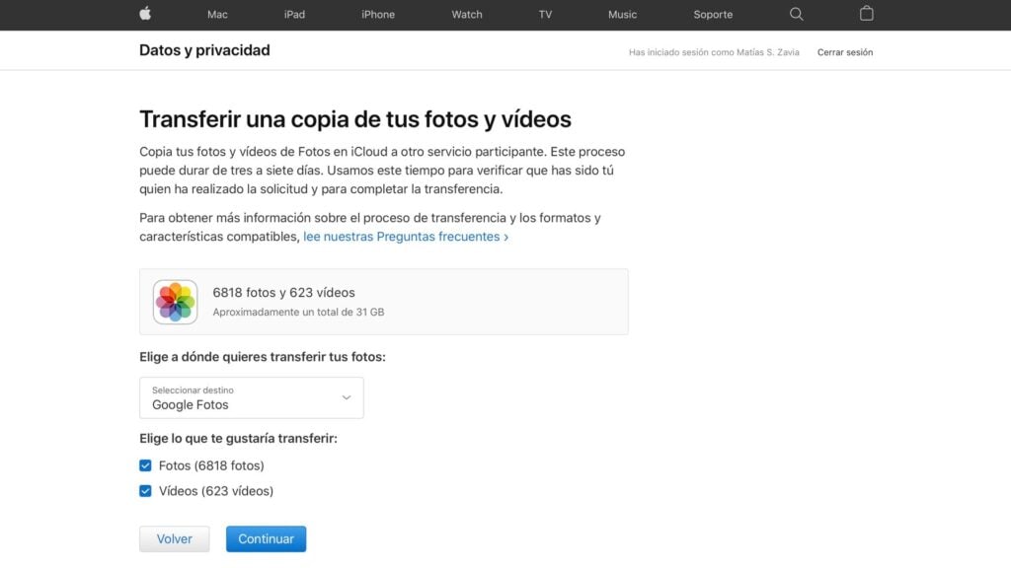Open the Preguntas frecuentes link
The height and width of the screenshot is (568, 1011).
point(405,237)
